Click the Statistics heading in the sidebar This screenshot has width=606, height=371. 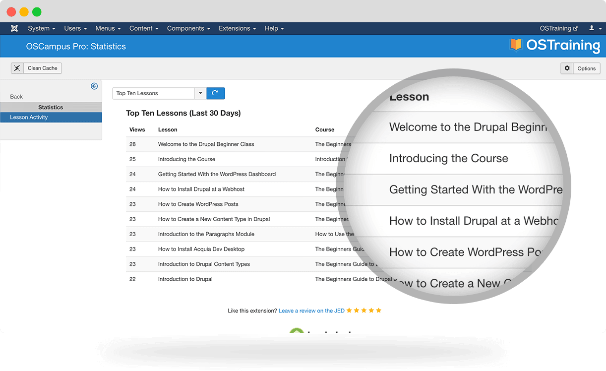(51, 107)
